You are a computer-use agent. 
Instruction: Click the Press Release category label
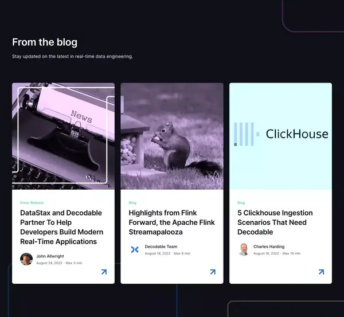coord(32,203)
